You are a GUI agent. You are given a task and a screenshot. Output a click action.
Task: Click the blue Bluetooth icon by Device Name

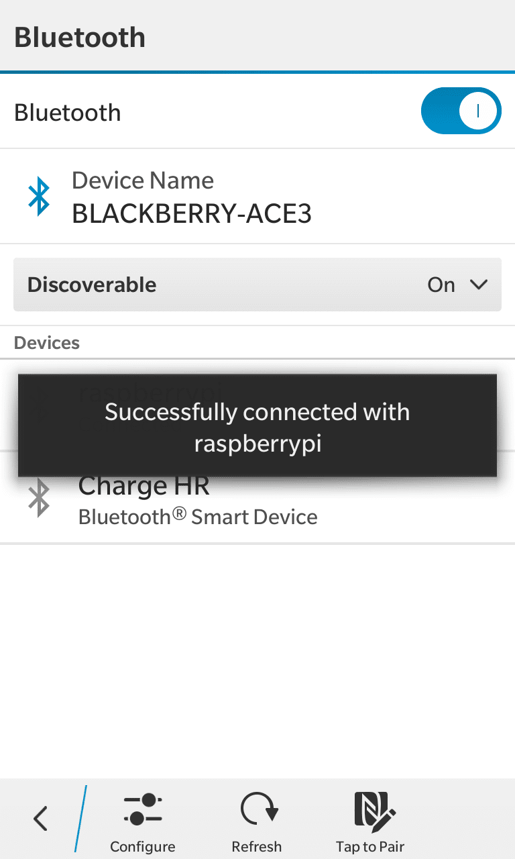tap(39, 196)
